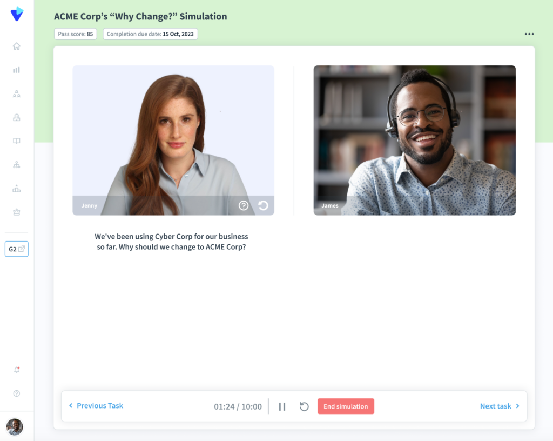Open the leaderboard podium sidebar icon
The height and width of the screenshot is (441, 553).
[16, 188]
